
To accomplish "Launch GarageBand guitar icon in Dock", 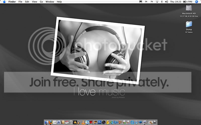I will coord(79,122).
